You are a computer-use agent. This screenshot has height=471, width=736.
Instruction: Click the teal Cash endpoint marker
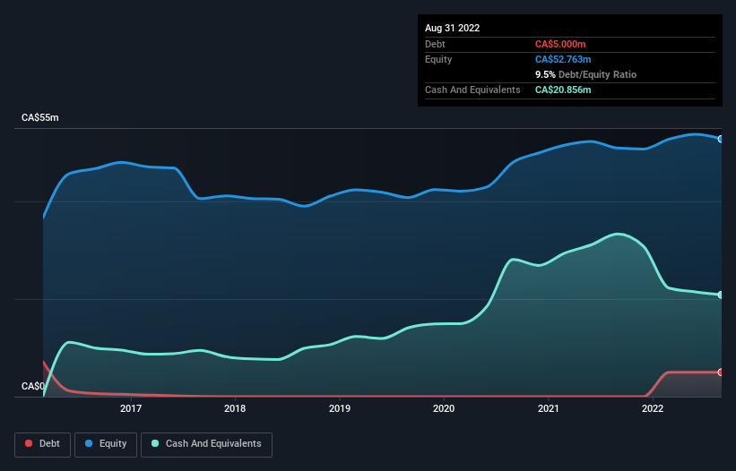721,295
